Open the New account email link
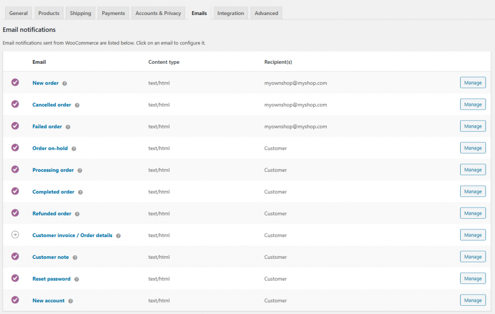495x314 pixels. [x=48, y=301]
